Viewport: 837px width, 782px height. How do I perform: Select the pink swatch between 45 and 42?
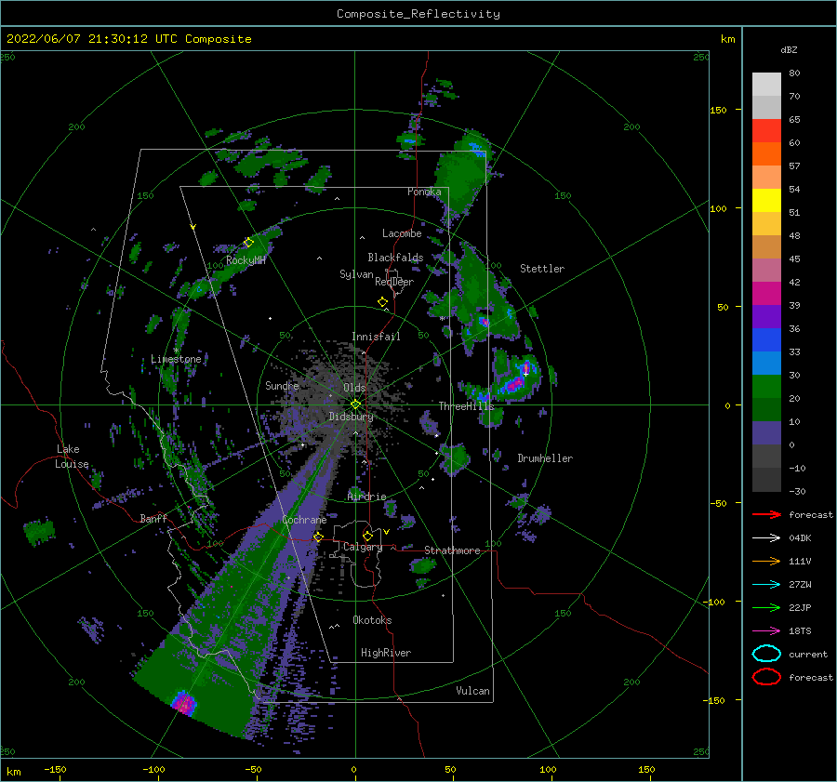(x=766, y=271)
